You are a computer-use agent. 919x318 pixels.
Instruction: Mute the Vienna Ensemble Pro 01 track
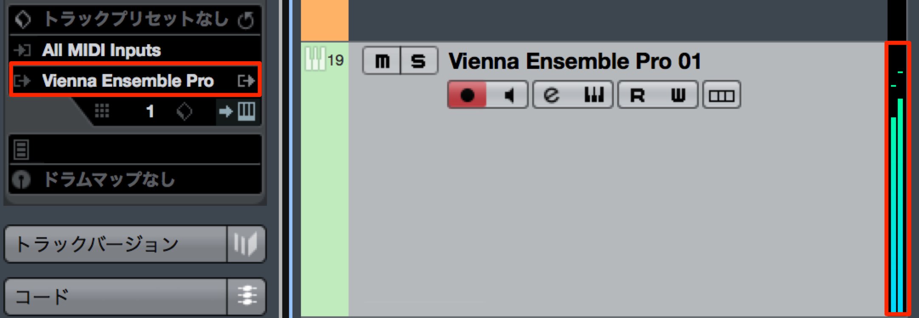tap(382, 61)
